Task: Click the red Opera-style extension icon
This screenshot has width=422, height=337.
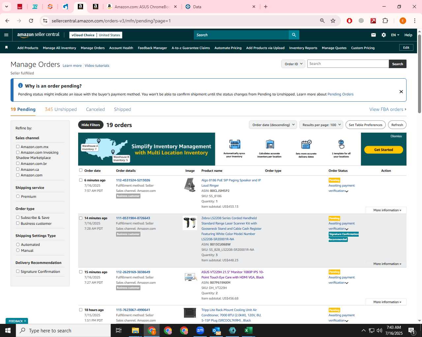Action: 349,21
